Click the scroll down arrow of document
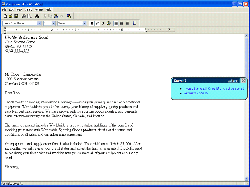250x187 pixels. (246, 179)
